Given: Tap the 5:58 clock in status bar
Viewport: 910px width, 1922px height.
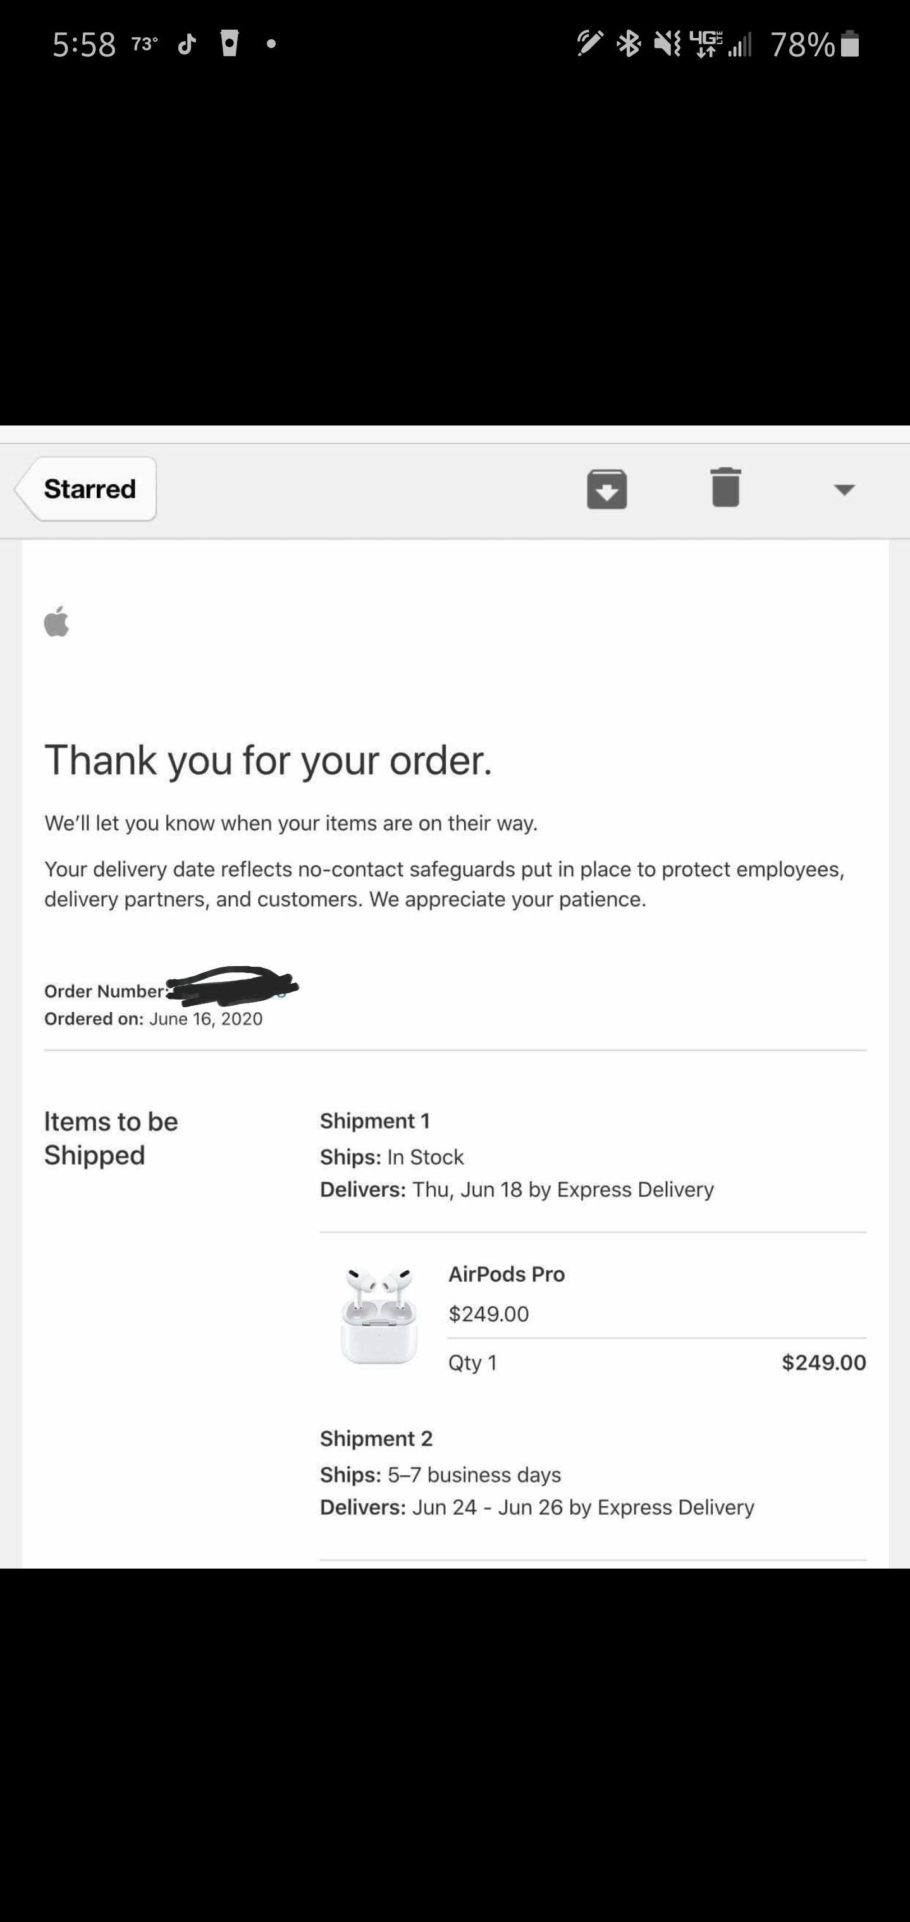Looking at the screenshot, I should (x=84, y=45).
